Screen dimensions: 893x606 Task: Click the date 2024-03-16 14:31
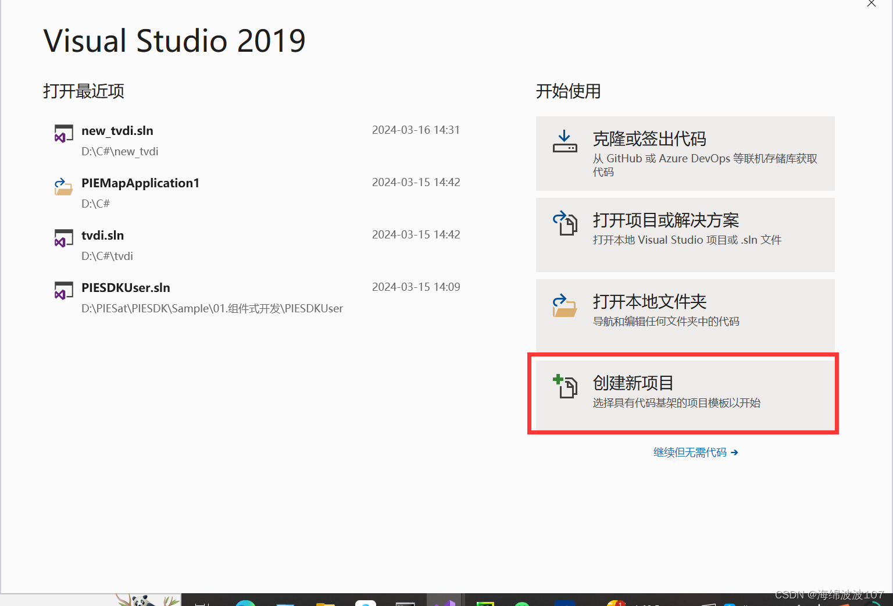coord(416,130)
